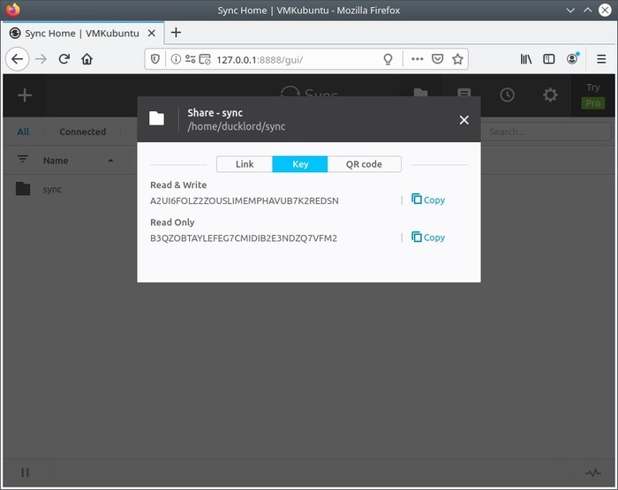Image resolution: width=618 pixels, height=490 pixels.
Task: Select the Read Only key text
Action: 244,238
